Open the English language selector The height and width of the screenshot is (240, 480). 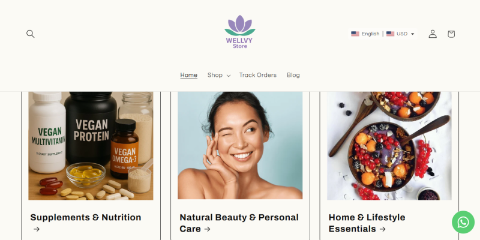(x=365, y=34)
